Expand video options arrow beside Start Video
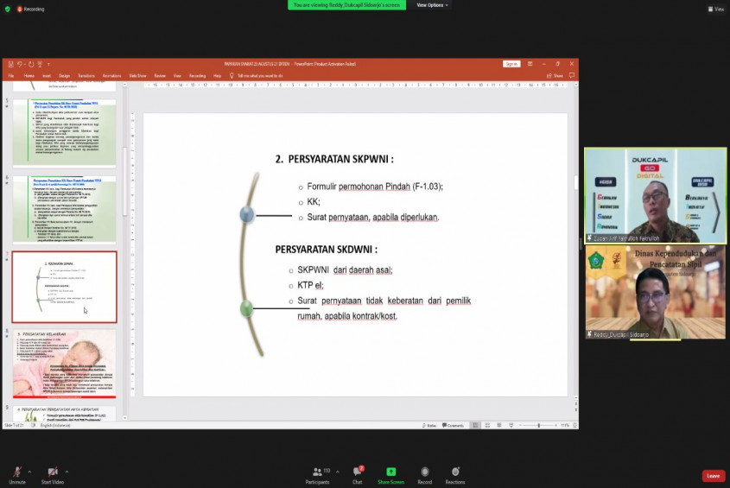 (x=66, y=471)
